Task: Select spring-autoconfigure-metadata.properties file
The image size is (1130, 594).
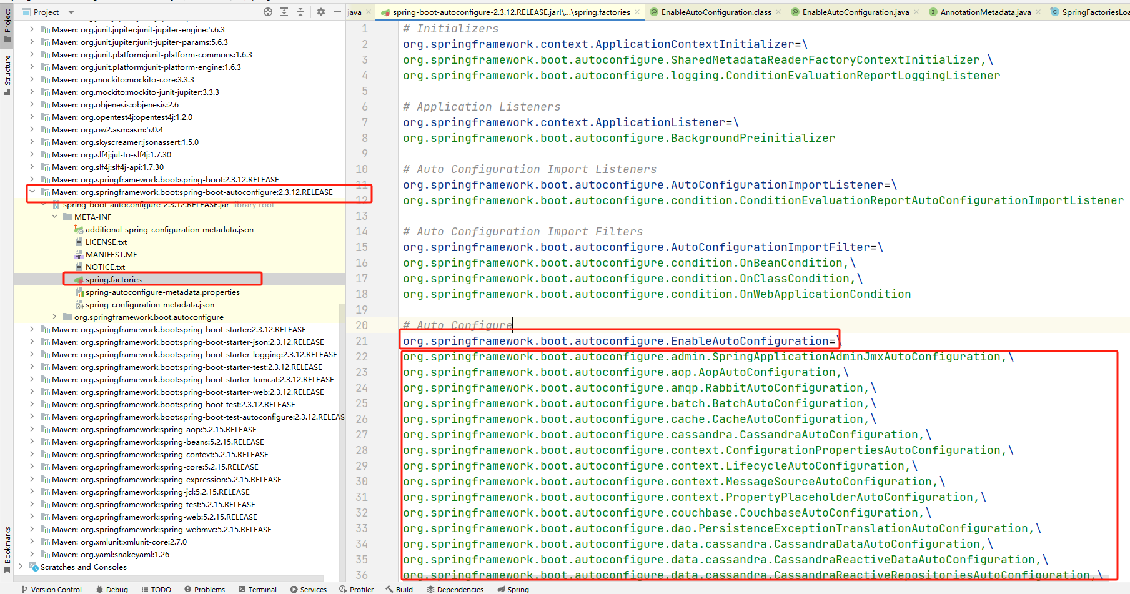Action: pyautogui.click(x=162, y=292)
